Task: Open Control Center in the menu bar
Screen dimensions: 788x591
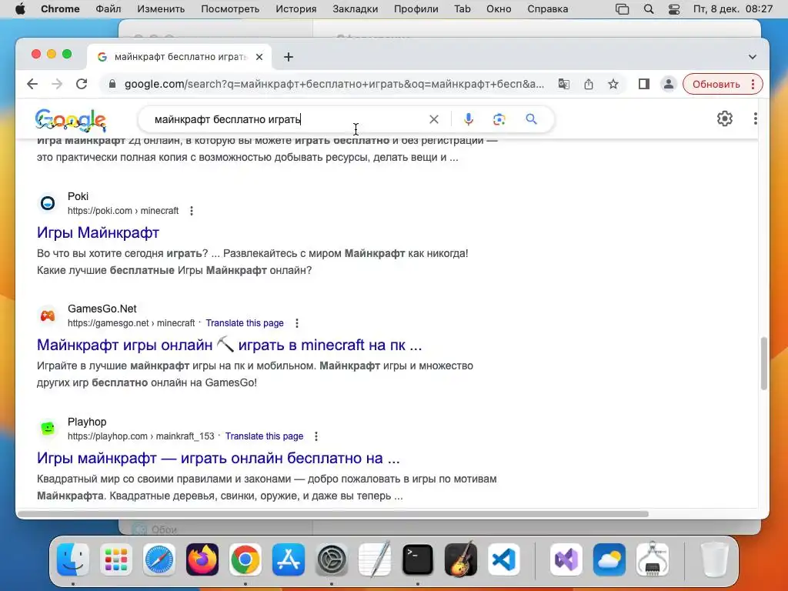Action: click(x=674, y=9)
